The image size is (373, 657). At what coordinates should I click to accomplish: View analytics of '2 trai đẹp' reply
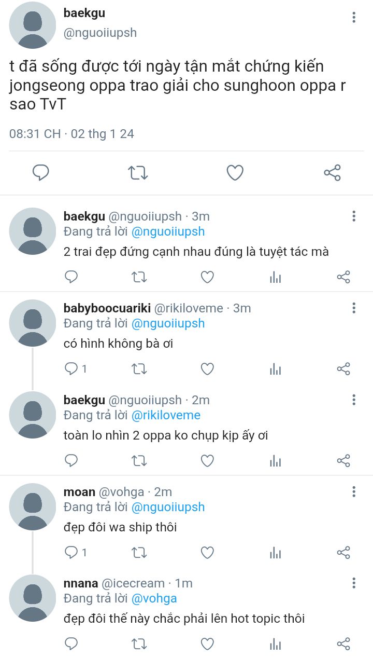[x=276, y=278]
